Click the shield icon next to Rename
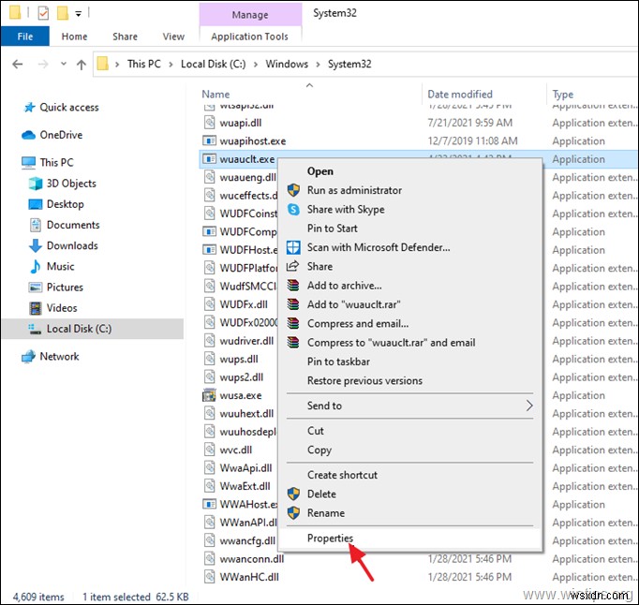Image resolution: width=639 pixels, height=605 pixels. pos(293,513)
